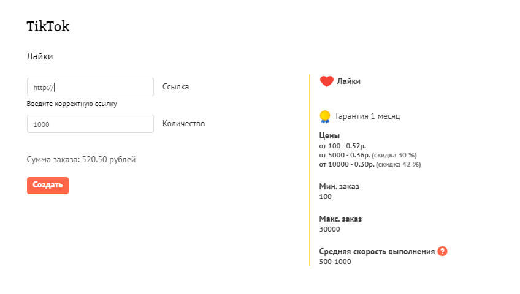
Task: Click the Макс. заказ value 30000
Action: click(x=330, y=229)
